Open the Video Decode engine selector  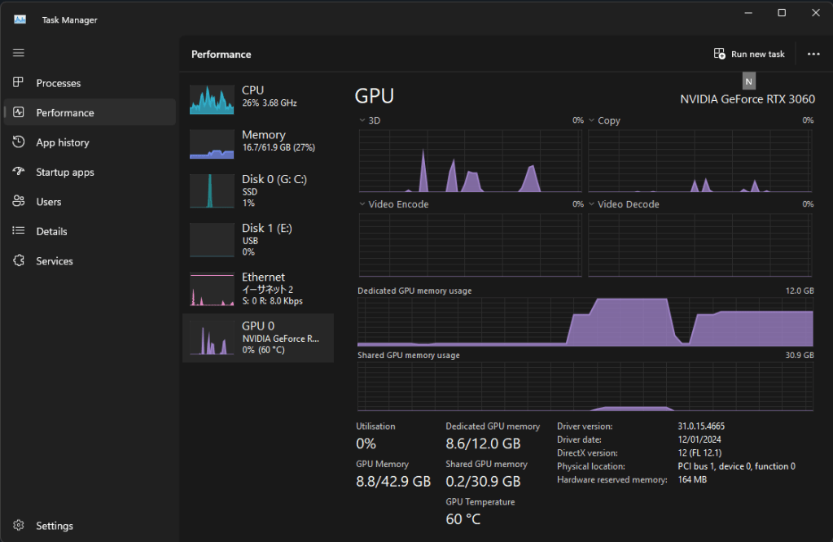point(593,204)
